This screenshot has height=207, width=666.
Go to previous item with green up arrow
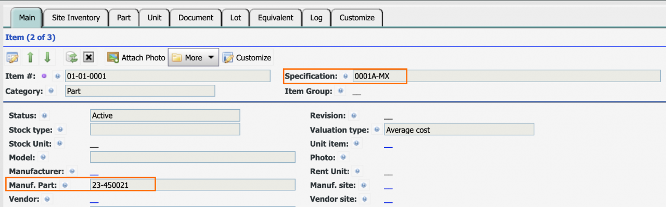[x=31, y=57]
